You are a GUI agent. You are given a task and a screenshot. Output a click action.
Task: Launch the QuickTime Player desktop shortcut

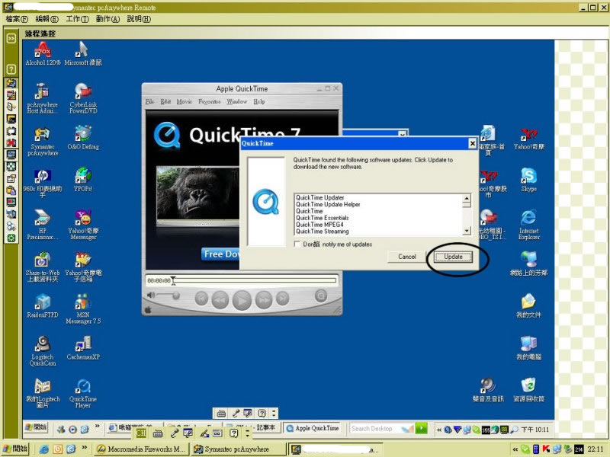click(83, 393)
